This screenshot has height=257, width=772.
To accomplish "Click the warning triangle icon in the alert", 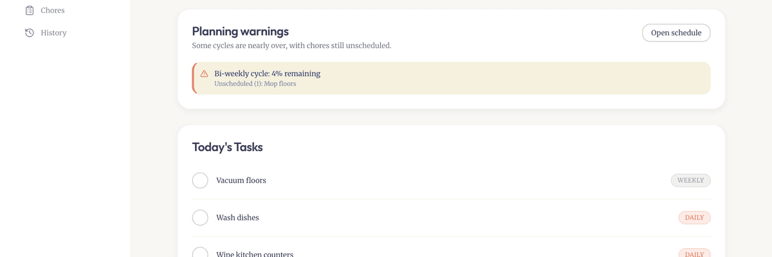I will point(205,74).
